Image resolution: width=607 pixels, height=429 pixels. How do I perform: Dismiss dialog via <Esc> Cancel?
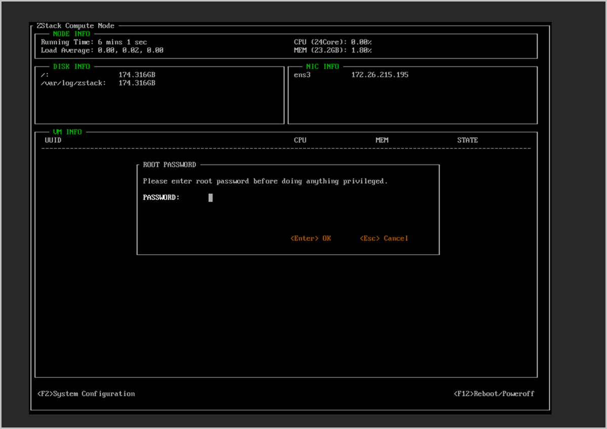click(x=384, y=238)
